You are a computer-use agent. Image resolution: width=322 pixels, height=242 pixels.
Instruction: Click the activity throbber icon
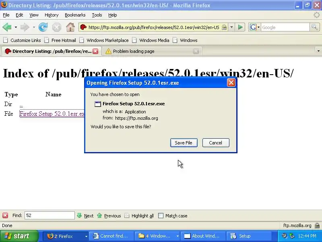[316, 15]
